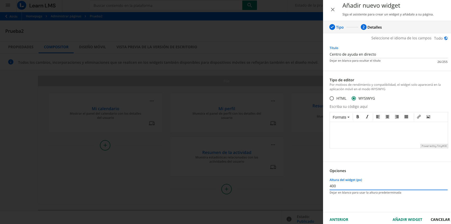
Task: Open options menu on Mi perfil widget
Action: [x=273, y=101]
